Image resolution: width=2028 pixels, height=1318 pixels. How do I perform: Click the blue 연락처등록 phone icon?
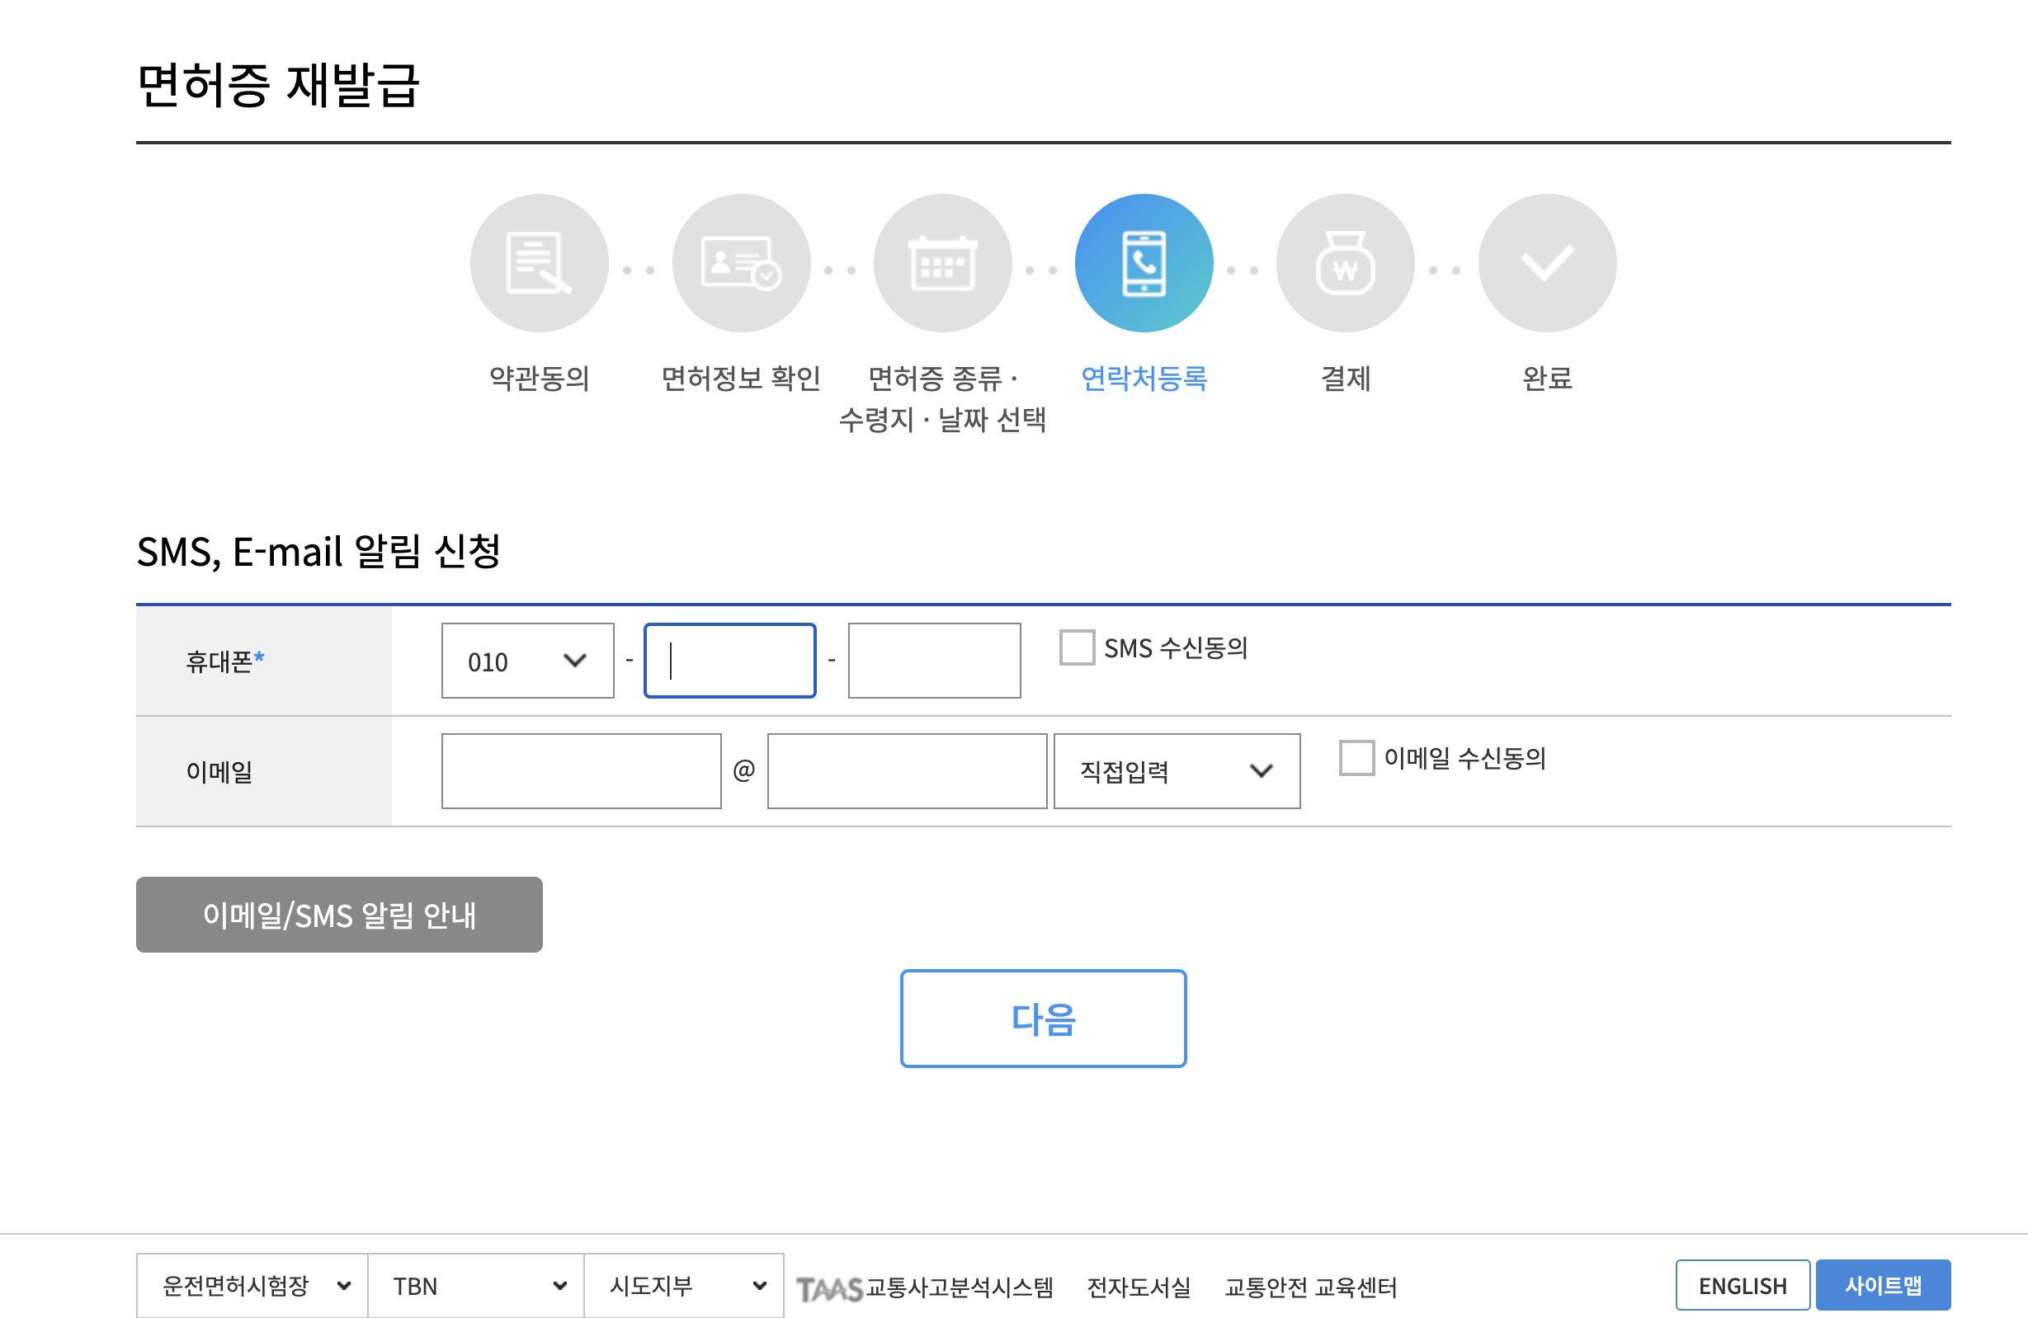[1144, 263]
